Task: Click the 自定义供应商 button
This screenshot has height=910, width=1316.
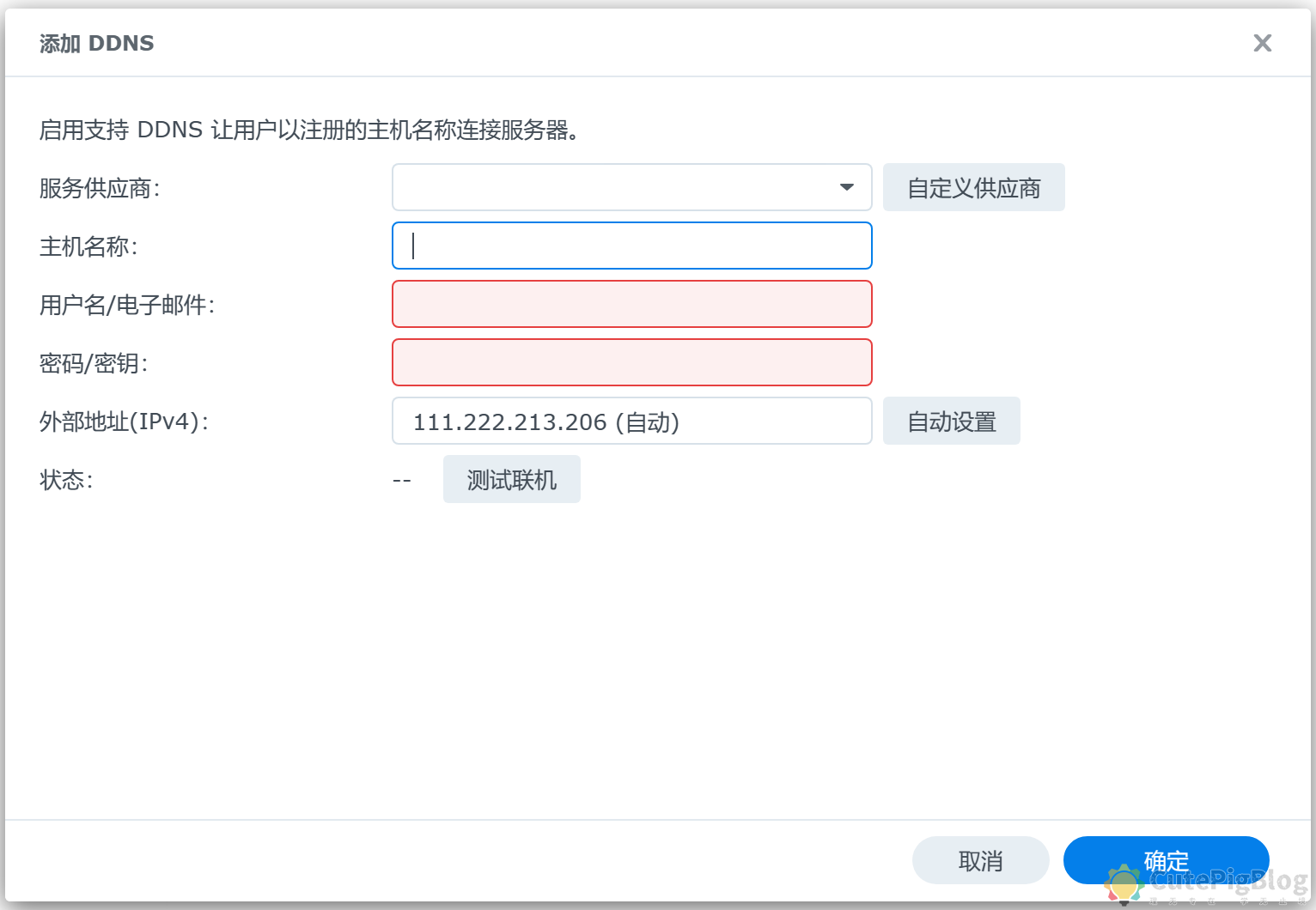Action: [x=973, y=187]
